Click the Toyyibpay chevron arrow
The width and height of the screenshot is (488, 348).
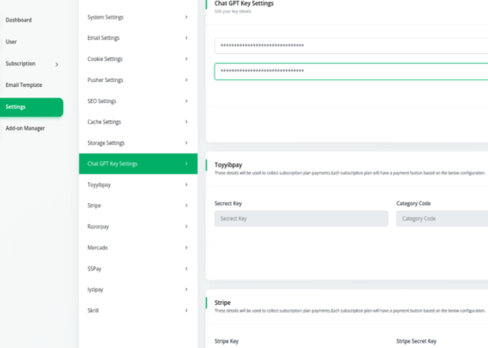[x=186, y=185]
